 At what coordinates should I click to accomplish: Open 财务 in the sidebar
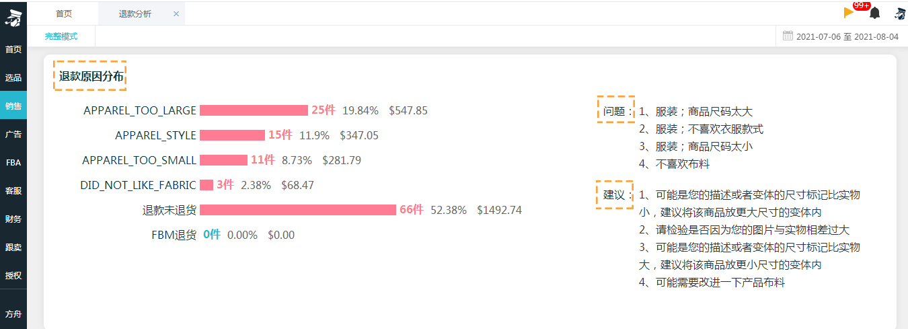coord(13,219)
